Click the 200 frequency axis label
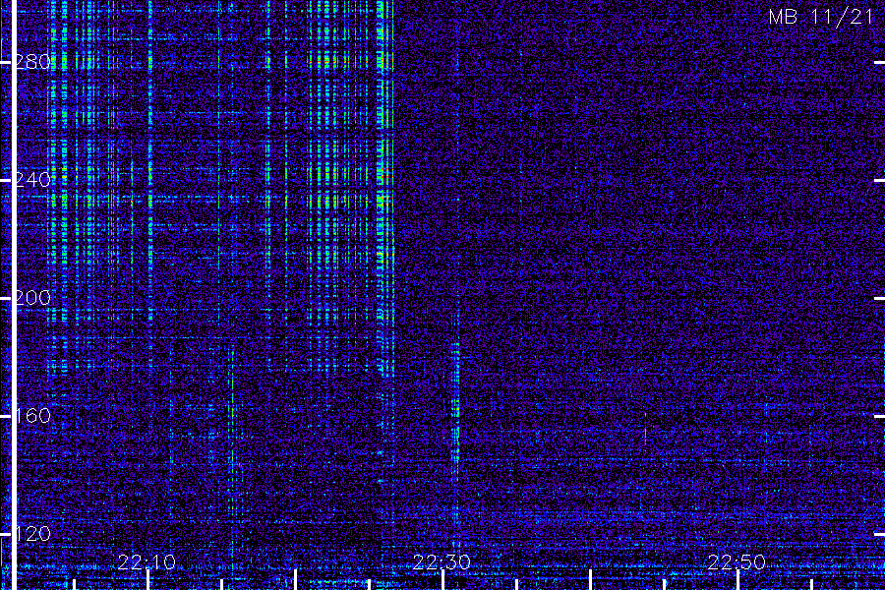The image size is (885, 590). 32,298
